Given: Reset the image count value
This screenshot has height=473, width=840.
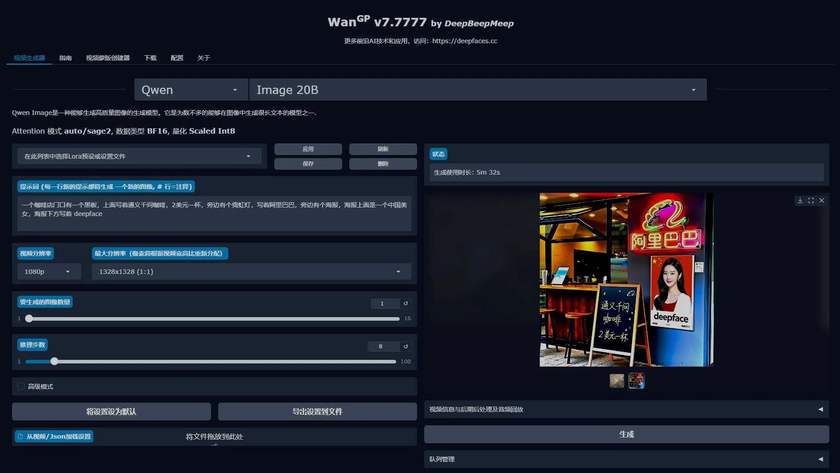Looking at the screenshot, I should pos(406,303).
